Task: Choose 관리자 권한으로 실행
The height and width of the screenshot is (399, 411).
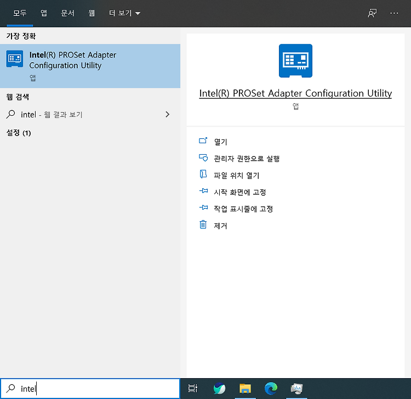Action: click(247, 159)
